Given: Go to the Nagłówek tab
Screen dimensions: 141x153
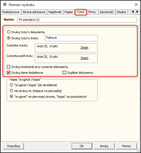Looking at the screenshot, I should pos(55,12).
